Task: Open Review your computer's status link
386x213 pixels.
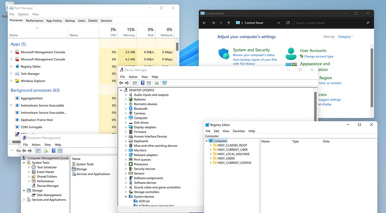Action: [x=254, y=55]
